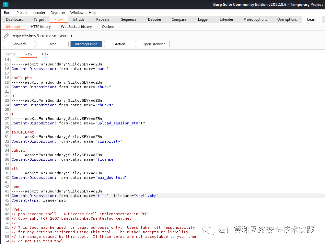Screen dimensions: 325x244
Task: Open the Decoder tab
Action: point(155,19)
